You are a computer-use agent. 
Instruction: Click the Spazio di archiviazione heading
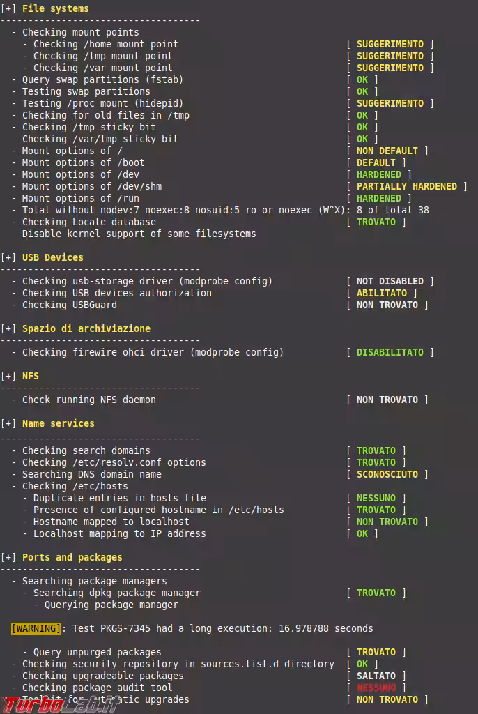(x=86, y=328)
